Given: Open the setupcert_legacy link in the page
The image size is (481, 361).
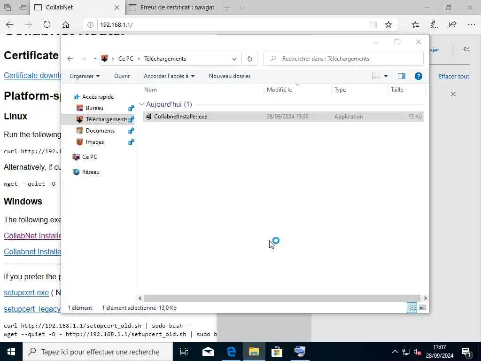Looking at the screenshot, I should pos(32,309).
